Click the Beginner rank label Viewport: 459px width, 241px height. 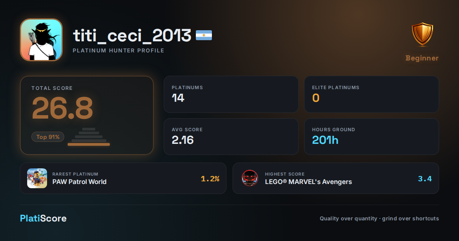(422, 58)
